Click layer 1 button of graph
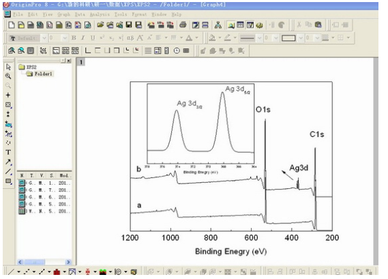The width and height of the screenshot is (388, 279). tap(81, 62)
